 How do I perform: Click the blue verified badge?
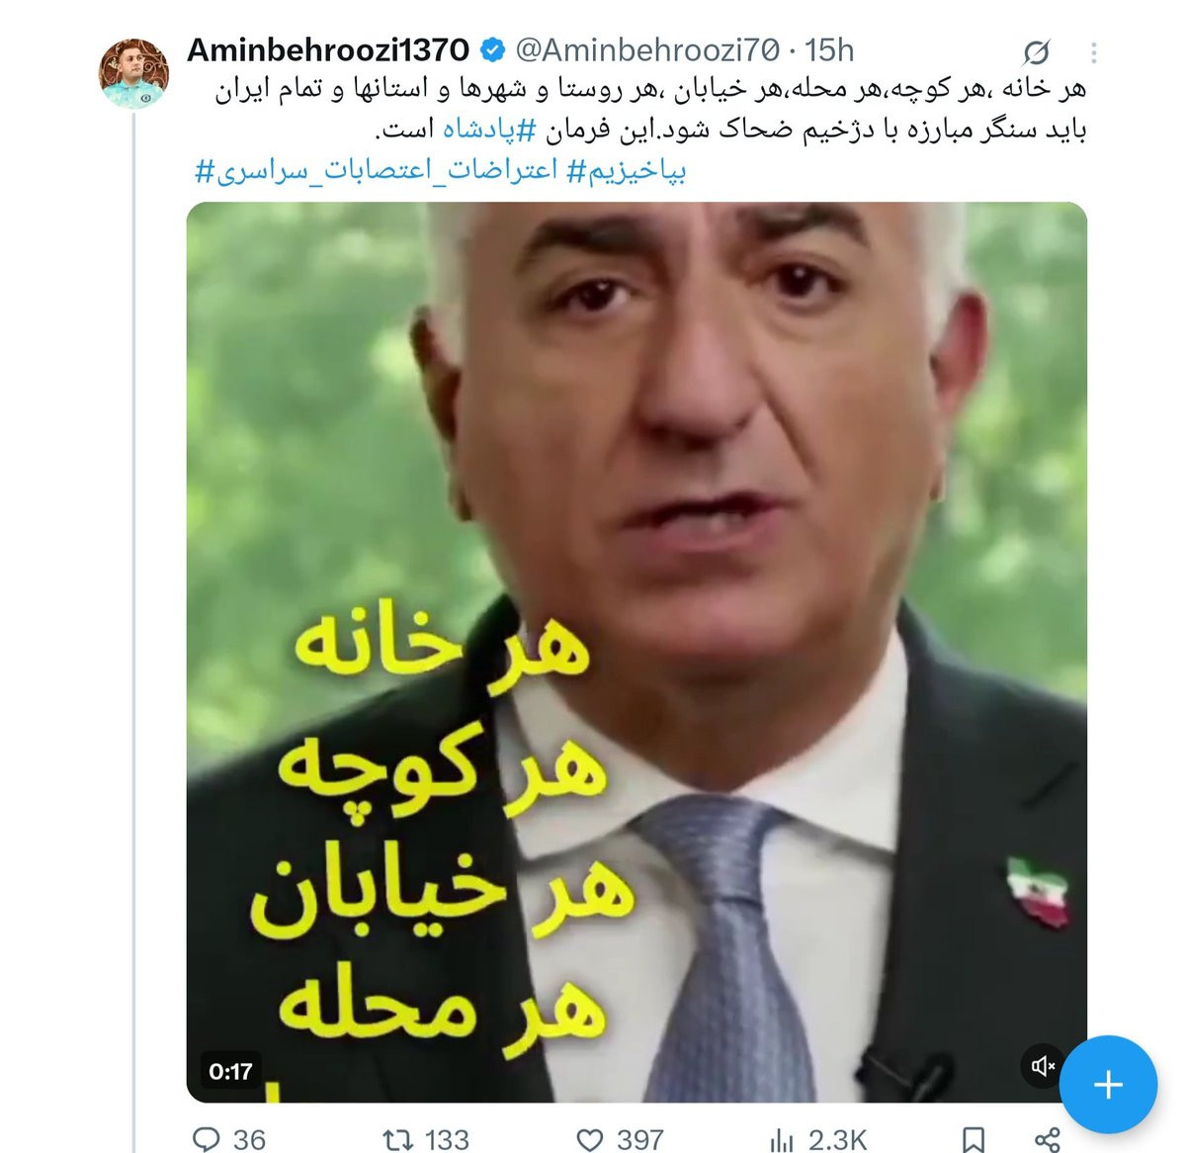pos(492,49)
